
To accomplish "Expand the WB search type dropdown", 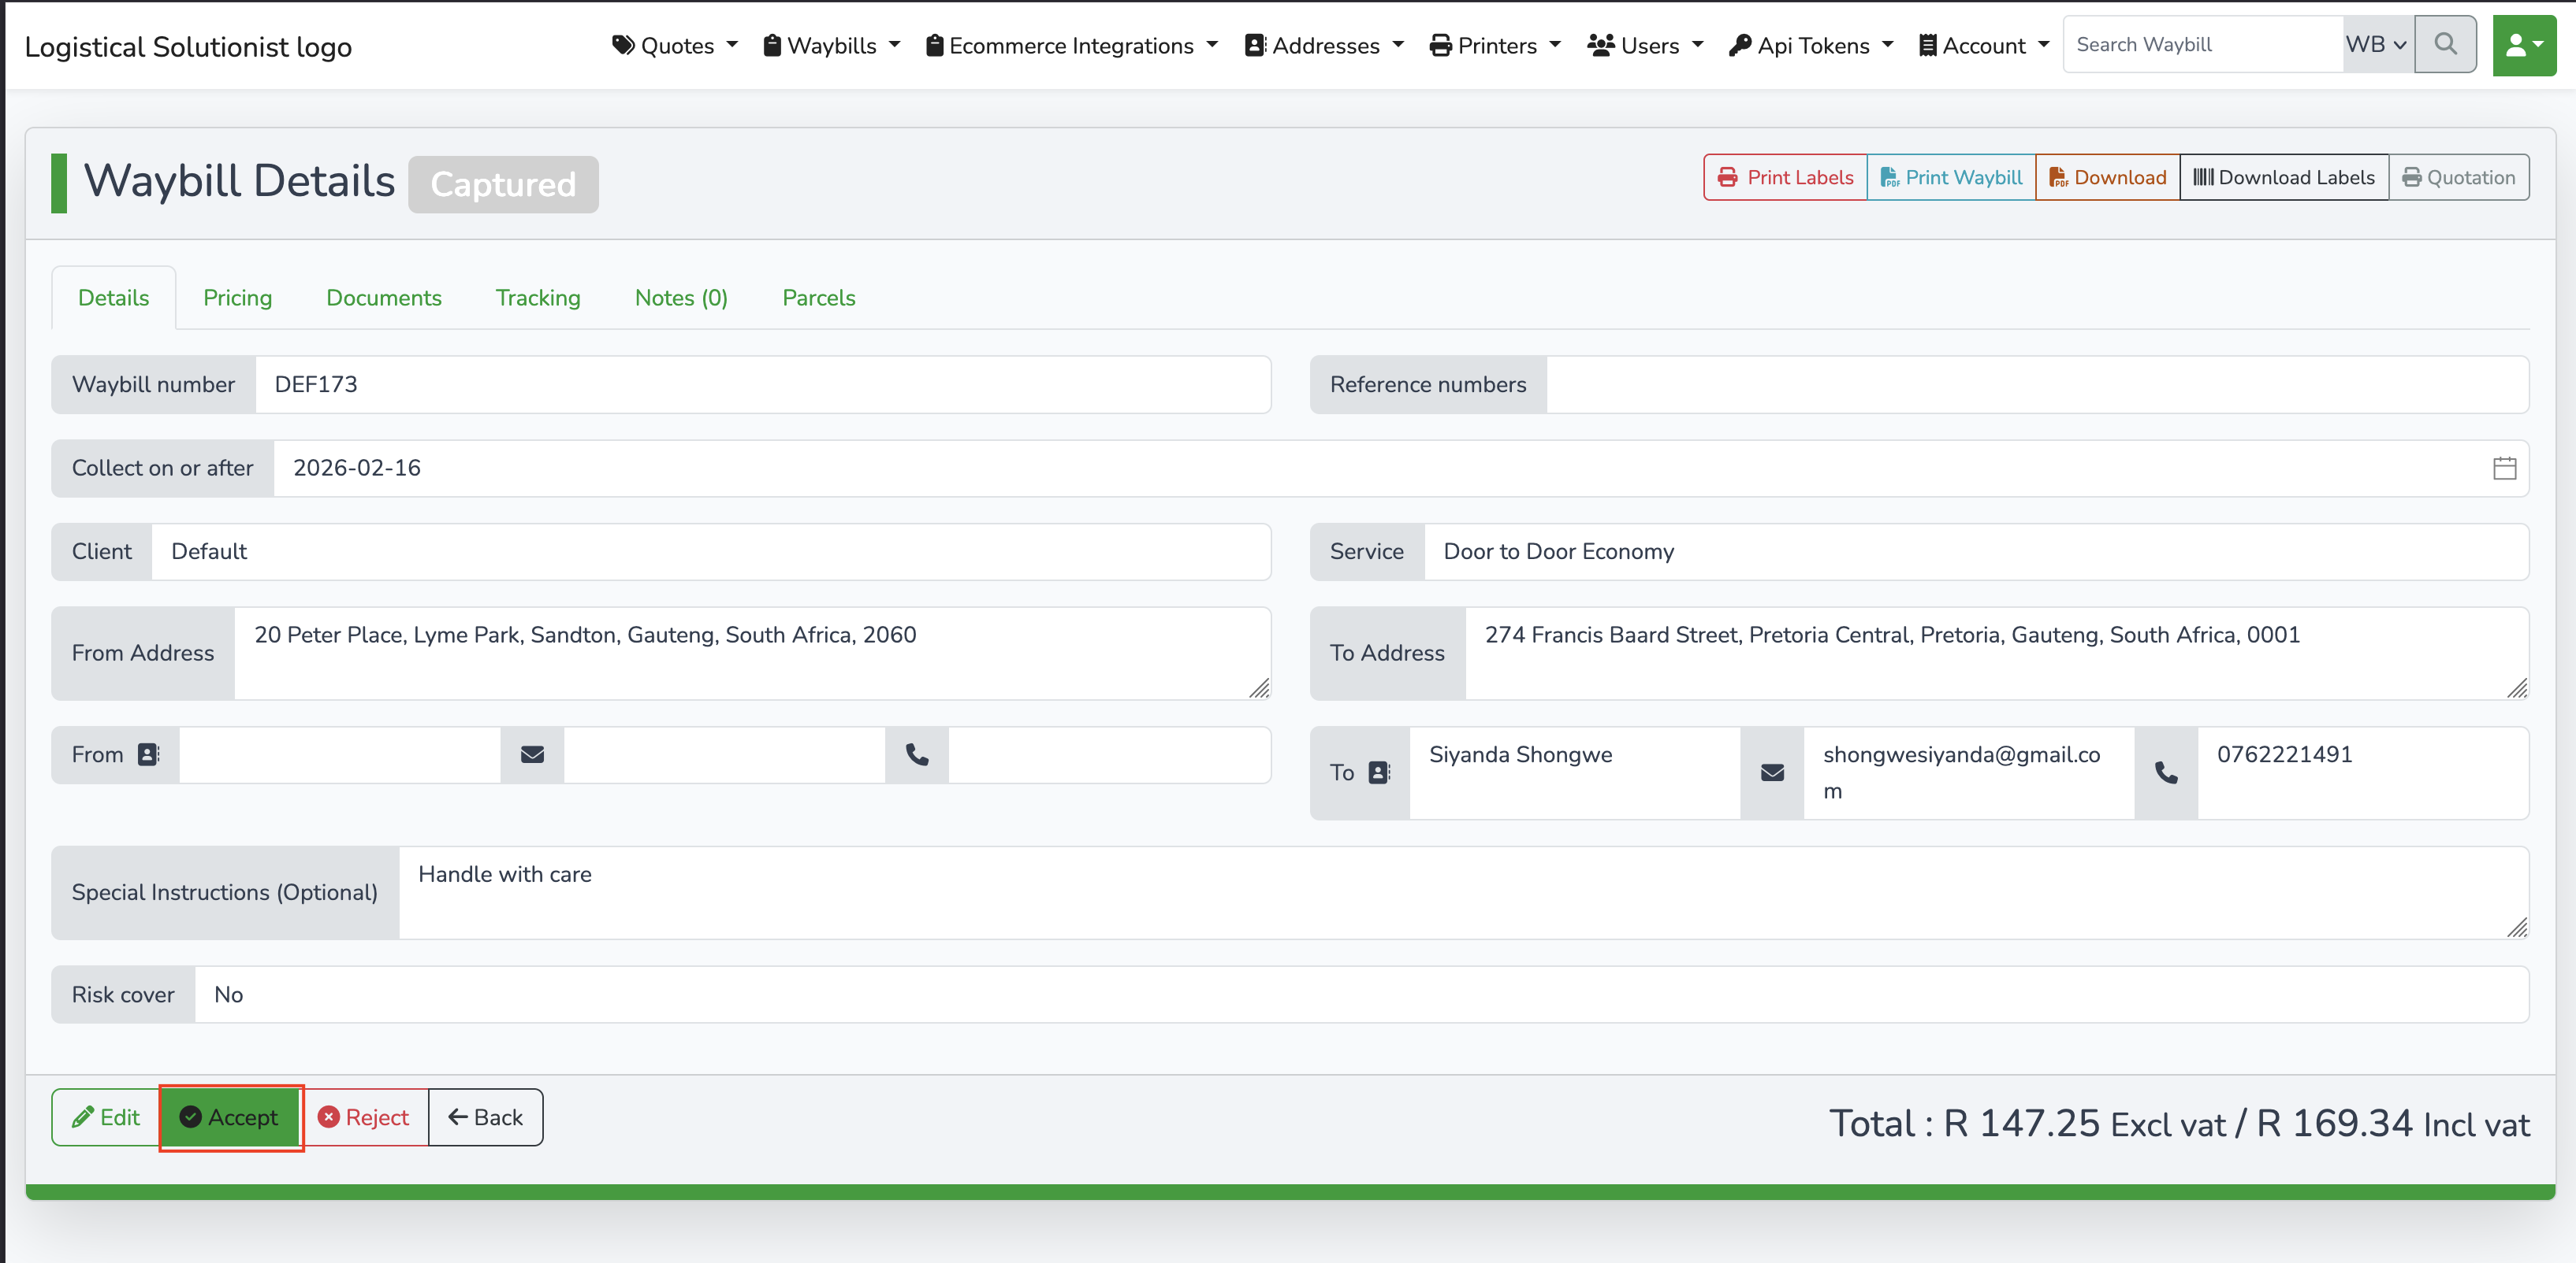I will (x=2376, y=44).
